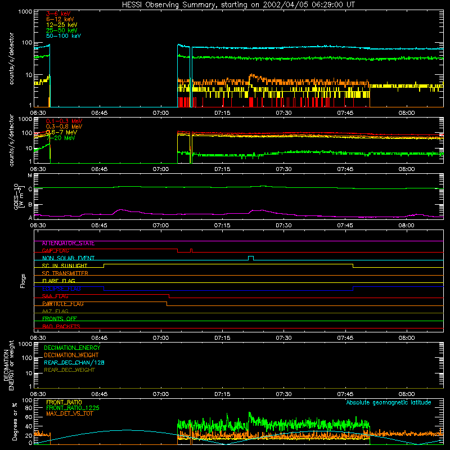
Task: Select the GAP_FLAG label
Action: (55, 250)
